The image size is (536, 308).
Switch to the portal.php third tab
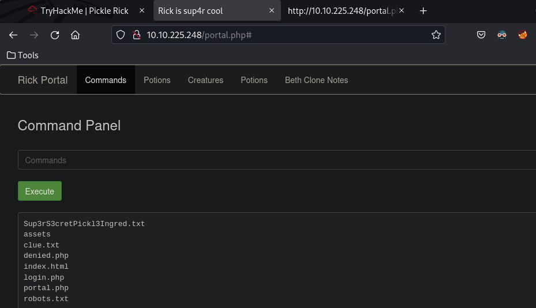[x=342, y=11]
